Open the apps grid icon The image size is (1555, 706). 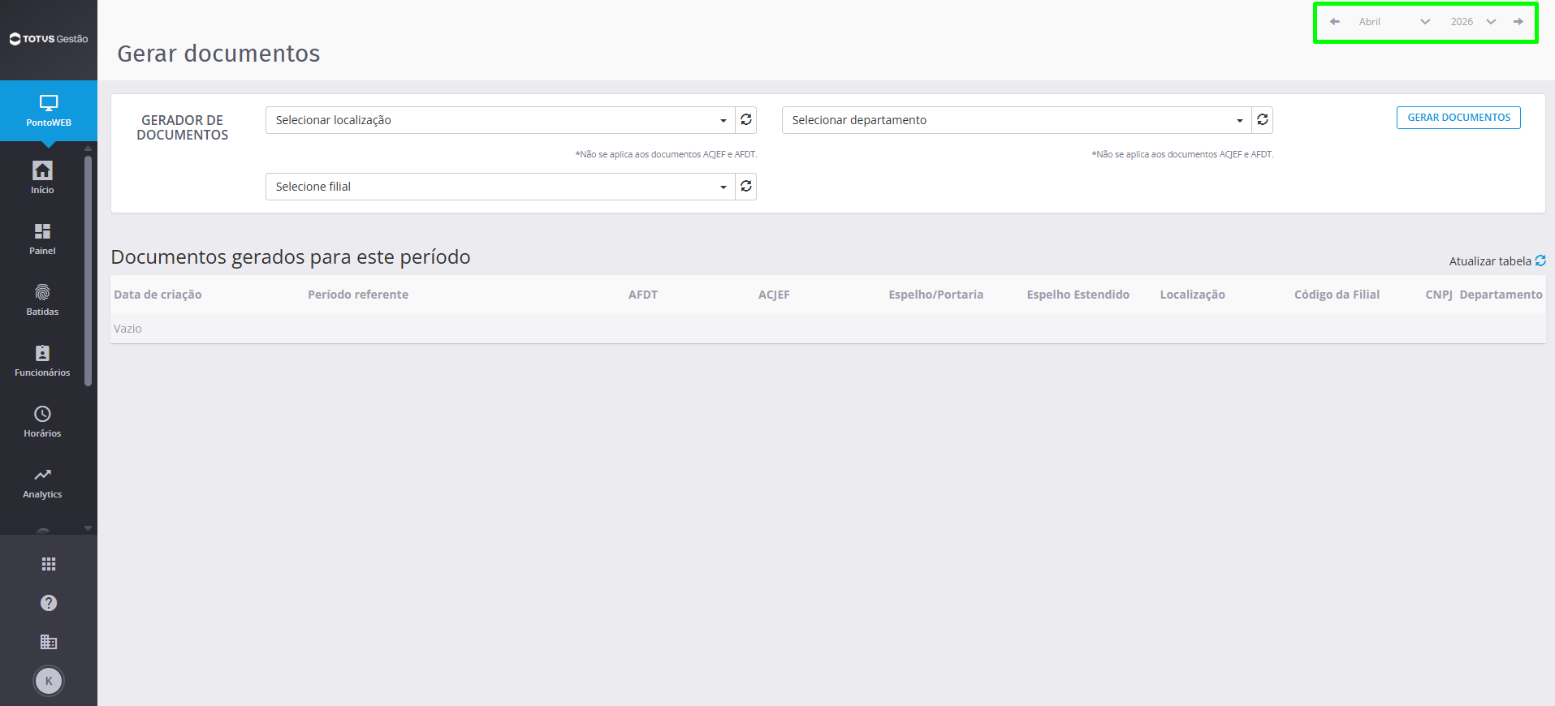pos(49,564)
